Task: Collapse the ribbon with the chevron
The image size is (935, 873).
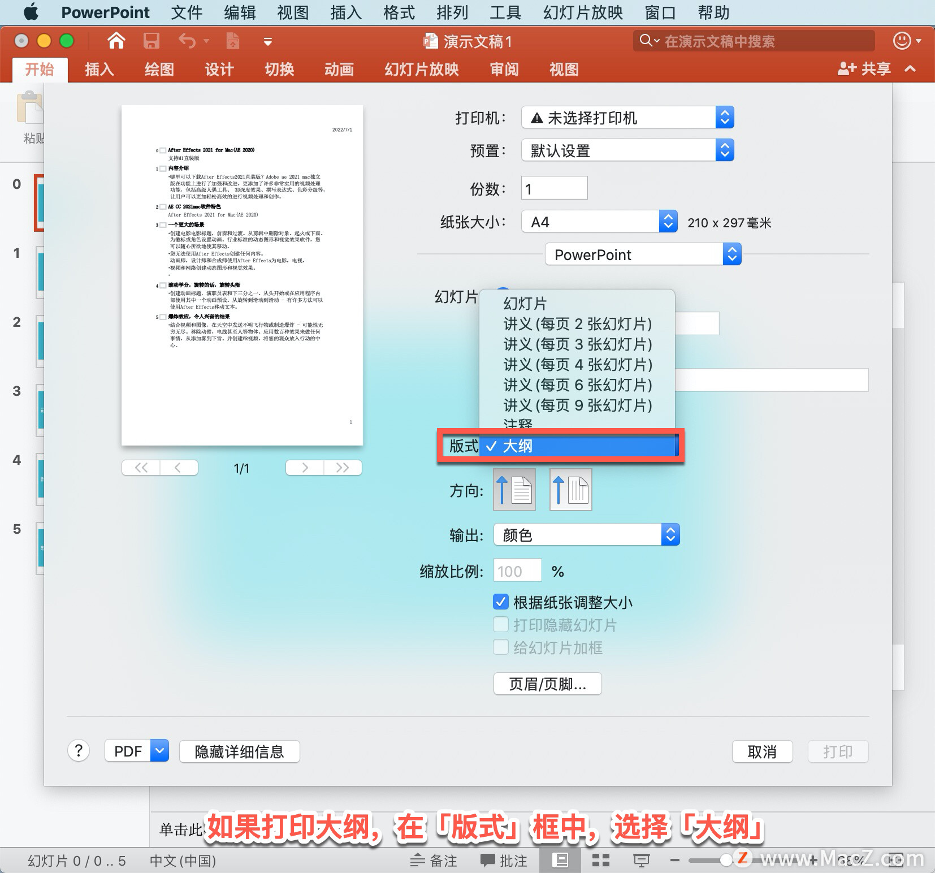Action: (910, 69)
